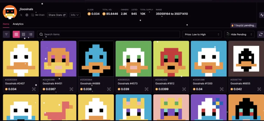
Task: Click the Total Vol 85.6446 value
Action: [110, 14]
